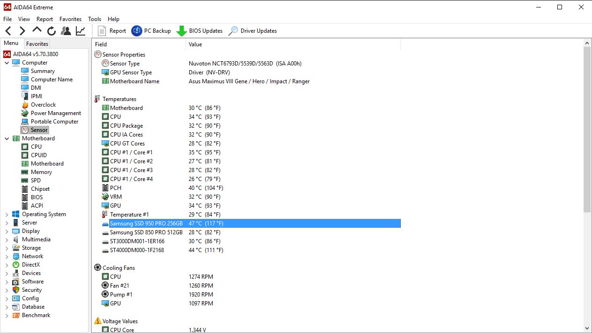
Task: Expand the Multimedia tree node
Action: click(x=7, y=239)
